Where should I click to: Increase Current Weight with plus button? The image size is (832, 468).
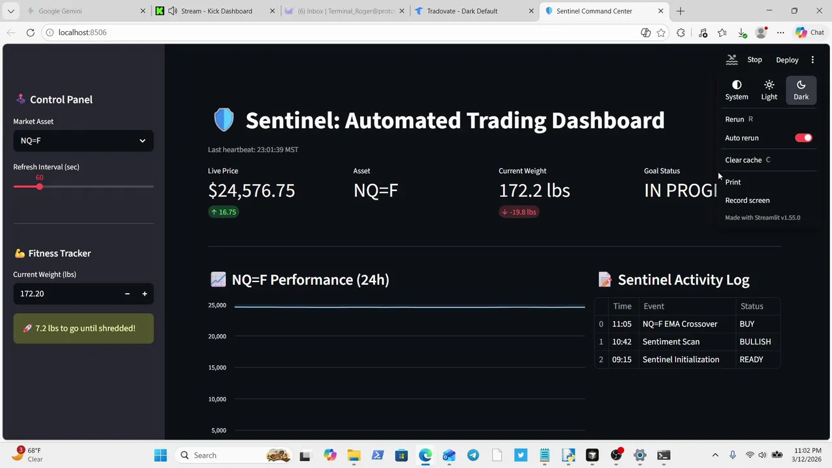[144, 294]
